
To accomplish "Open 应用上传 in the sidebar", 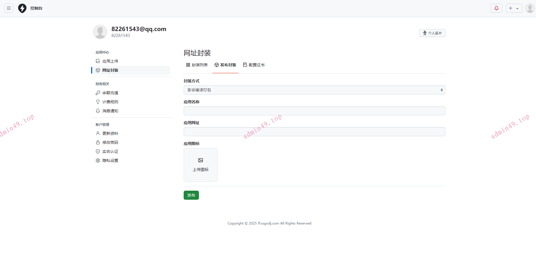I will [x=110, y=61].
